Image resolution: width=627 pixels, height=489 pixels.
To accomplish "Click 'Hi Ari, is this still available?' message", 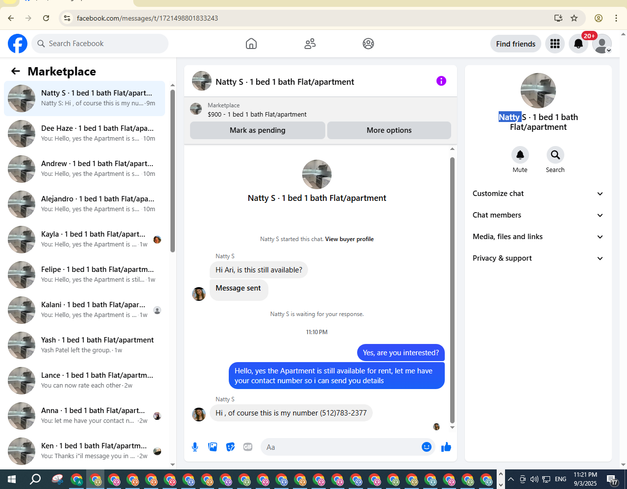I will point(259,270).
